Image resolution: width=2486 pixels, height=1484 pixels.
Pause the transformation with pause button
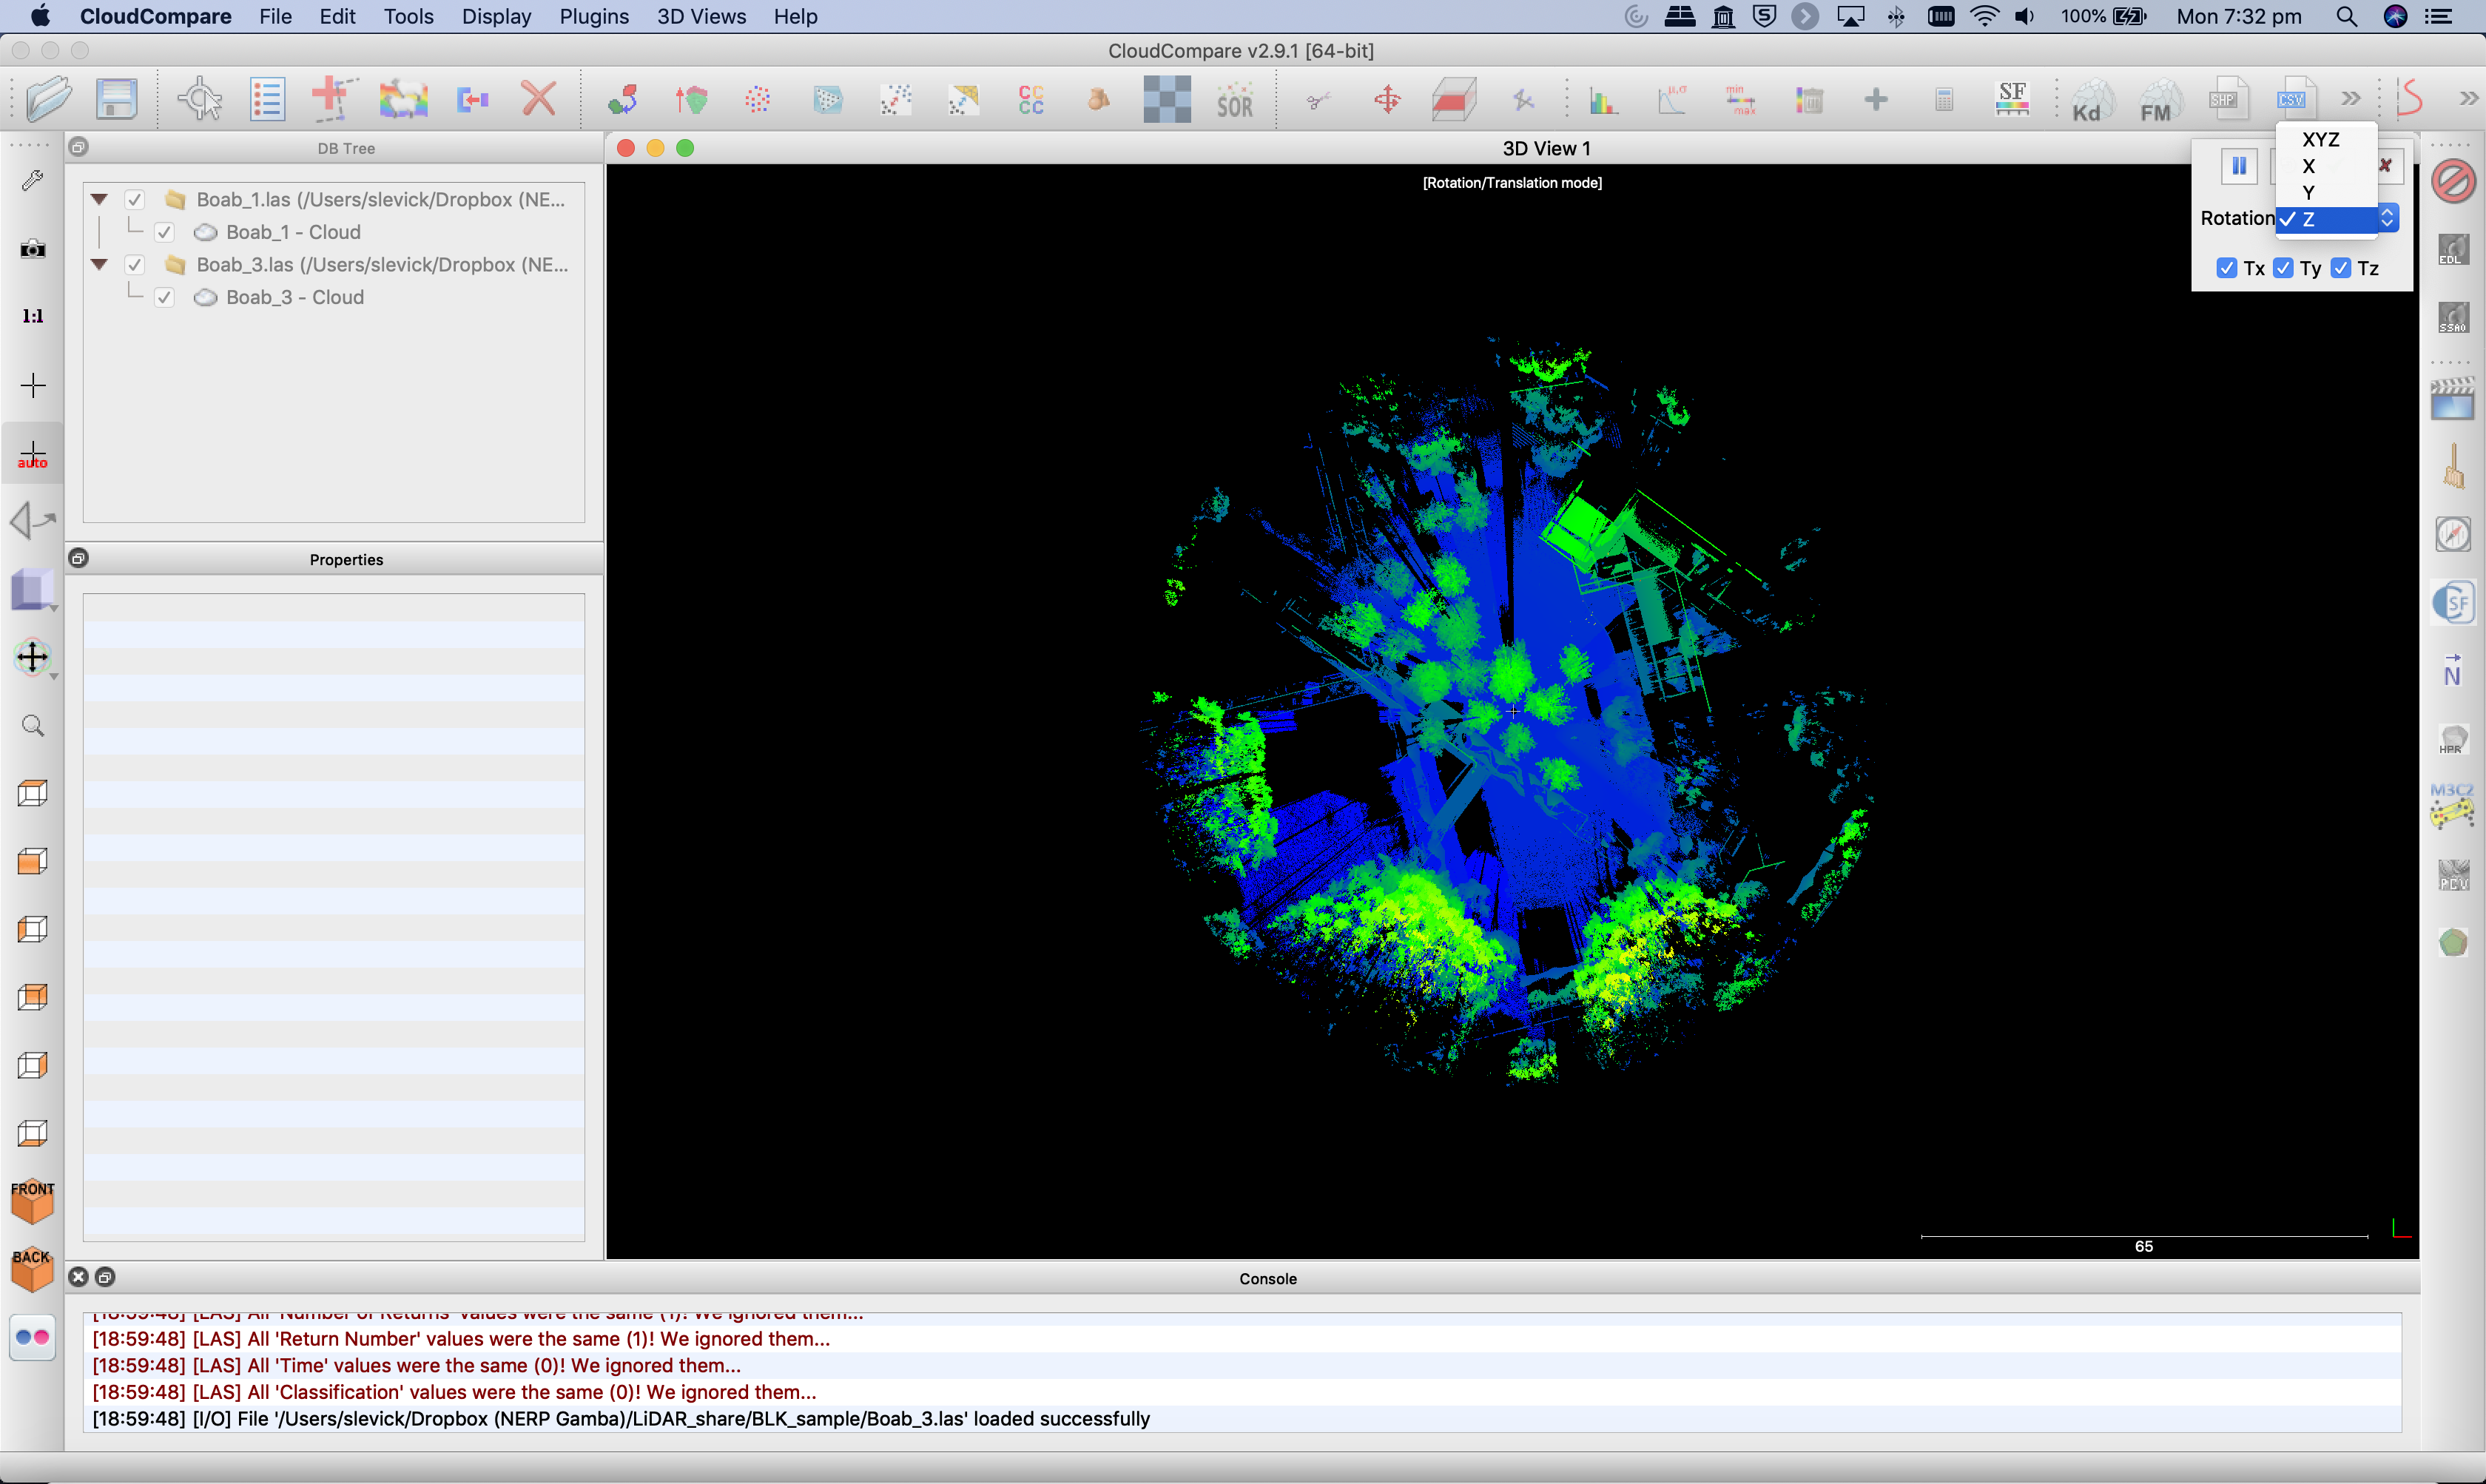[2239, 166]
